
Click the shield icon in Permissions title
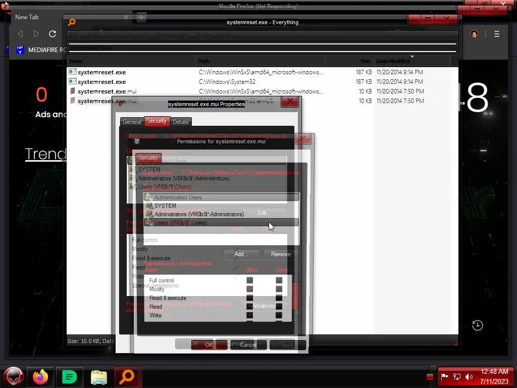pyautogui.click(x=137, y=141)
